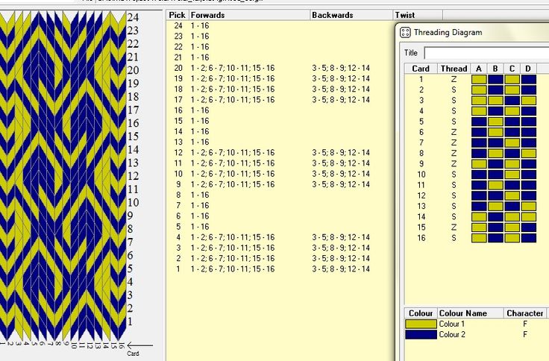549x361 pixels.
Task: Click row number 24 beside the pattern preview
Action: (133, 17)
